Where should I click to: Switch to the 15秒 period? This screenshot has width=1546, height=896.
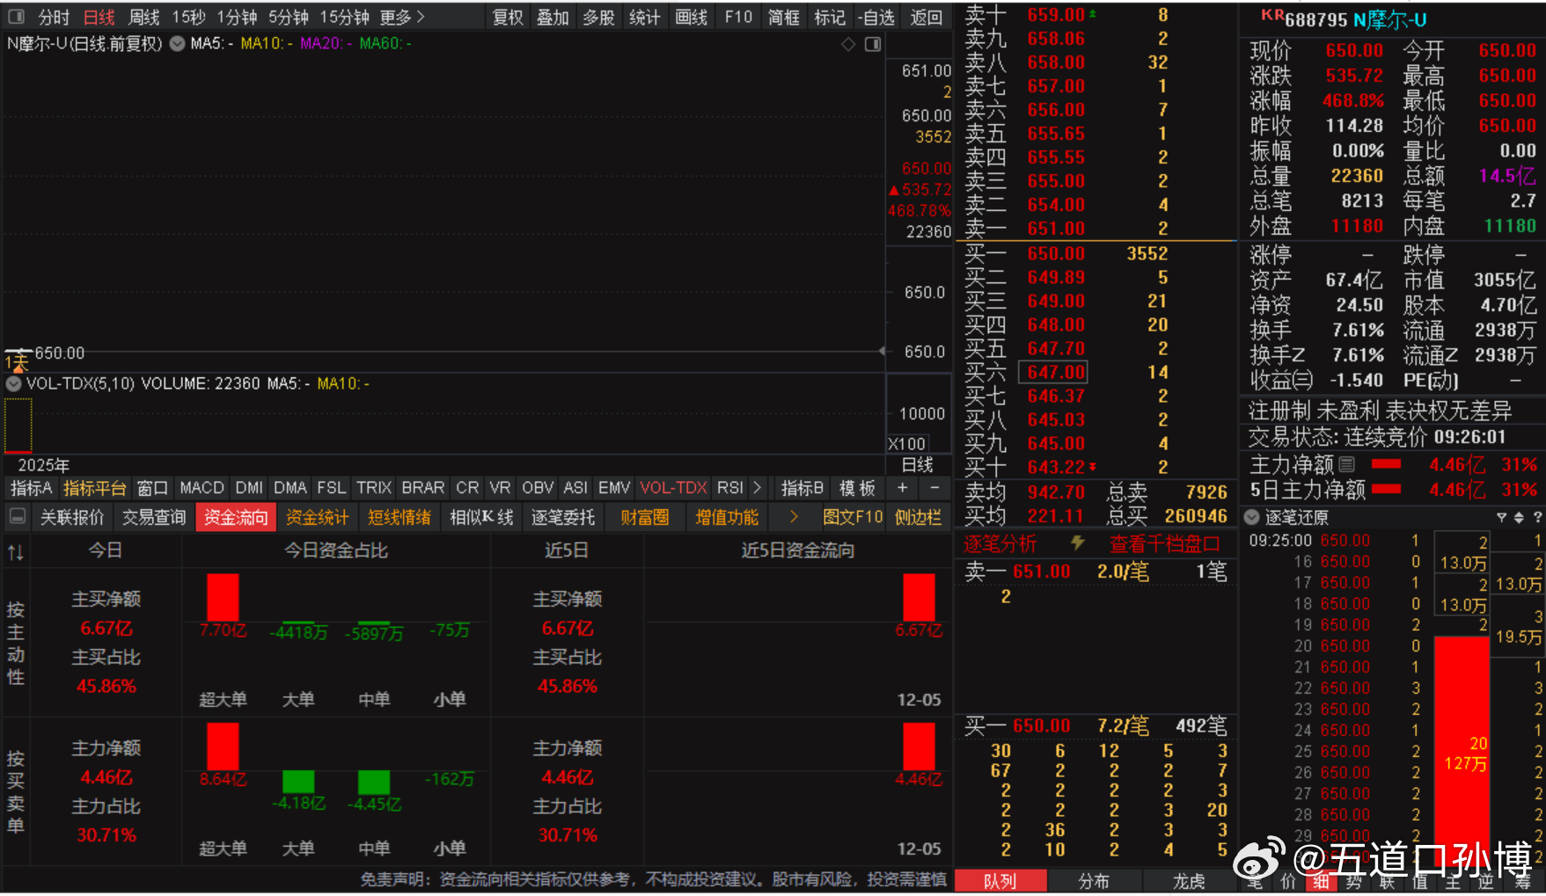pyautogui.click(x=188, y=17)
